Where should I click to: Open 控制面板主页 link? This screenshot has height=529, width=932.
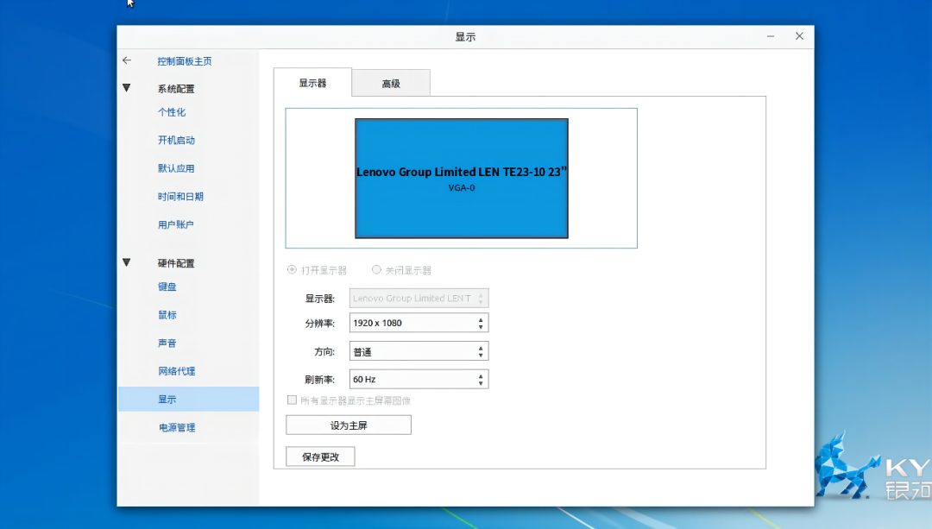(x=185, y=61)
